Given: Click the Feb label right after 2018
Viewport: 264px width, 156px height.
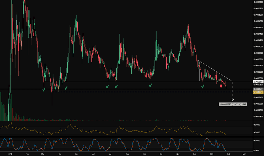Looking at the screenshot, I should click(27, 154).
